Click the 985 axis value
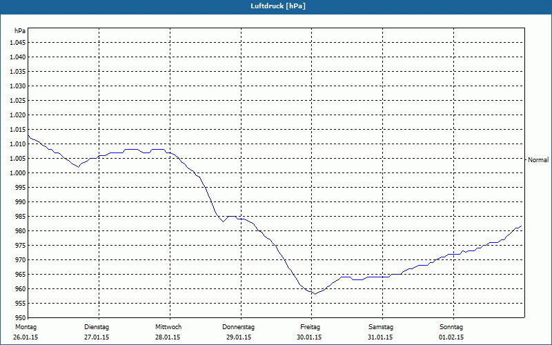The image size is (552, 345). [21, 217]
